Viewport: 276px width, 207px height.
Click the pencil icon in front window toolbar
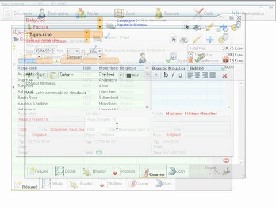(209, 27)
